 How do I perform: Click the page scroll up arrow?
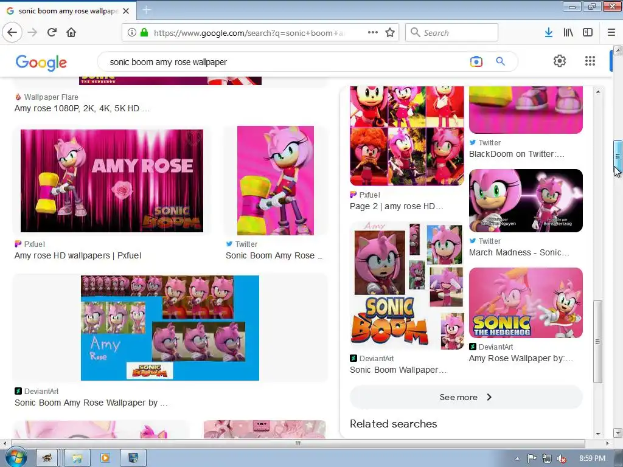coord(618,50)
